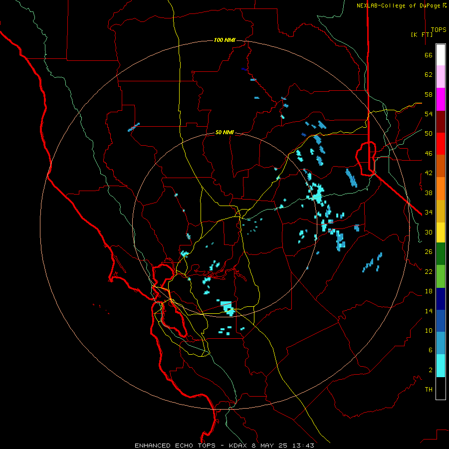Click the '42' legend value
This screenshot has width=449, height=449.
coord(429,173)
